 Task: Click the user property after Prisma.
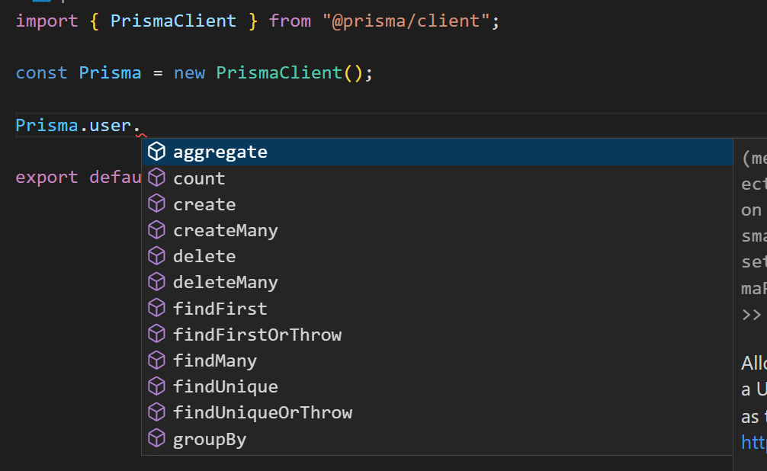pos(111,125)
